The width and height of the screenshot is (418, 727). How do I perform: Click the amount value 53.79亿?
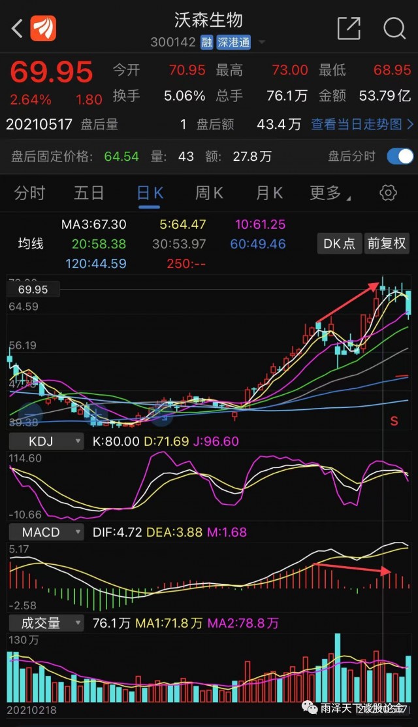pos(385,96)
